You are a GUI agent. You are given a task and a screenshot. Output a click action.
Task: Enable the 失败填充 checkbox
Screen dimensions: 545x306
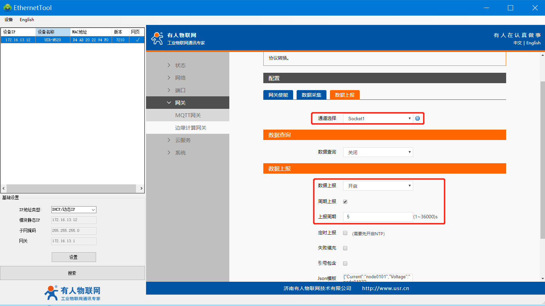pyautogui.click(x=345, y=248)
